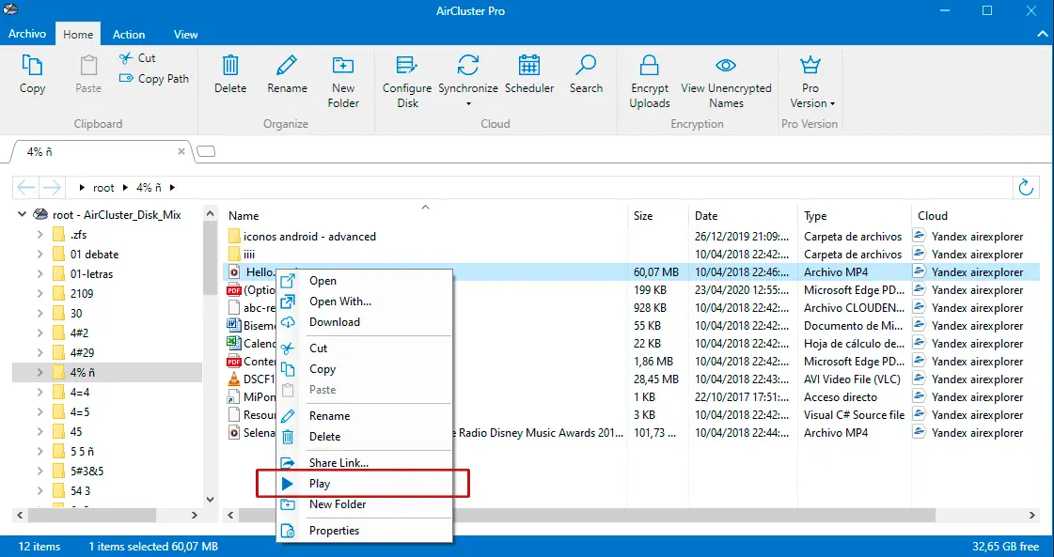
Task: Click the AirCluster app icon in title bar
Action: click(x=10, y=10)
